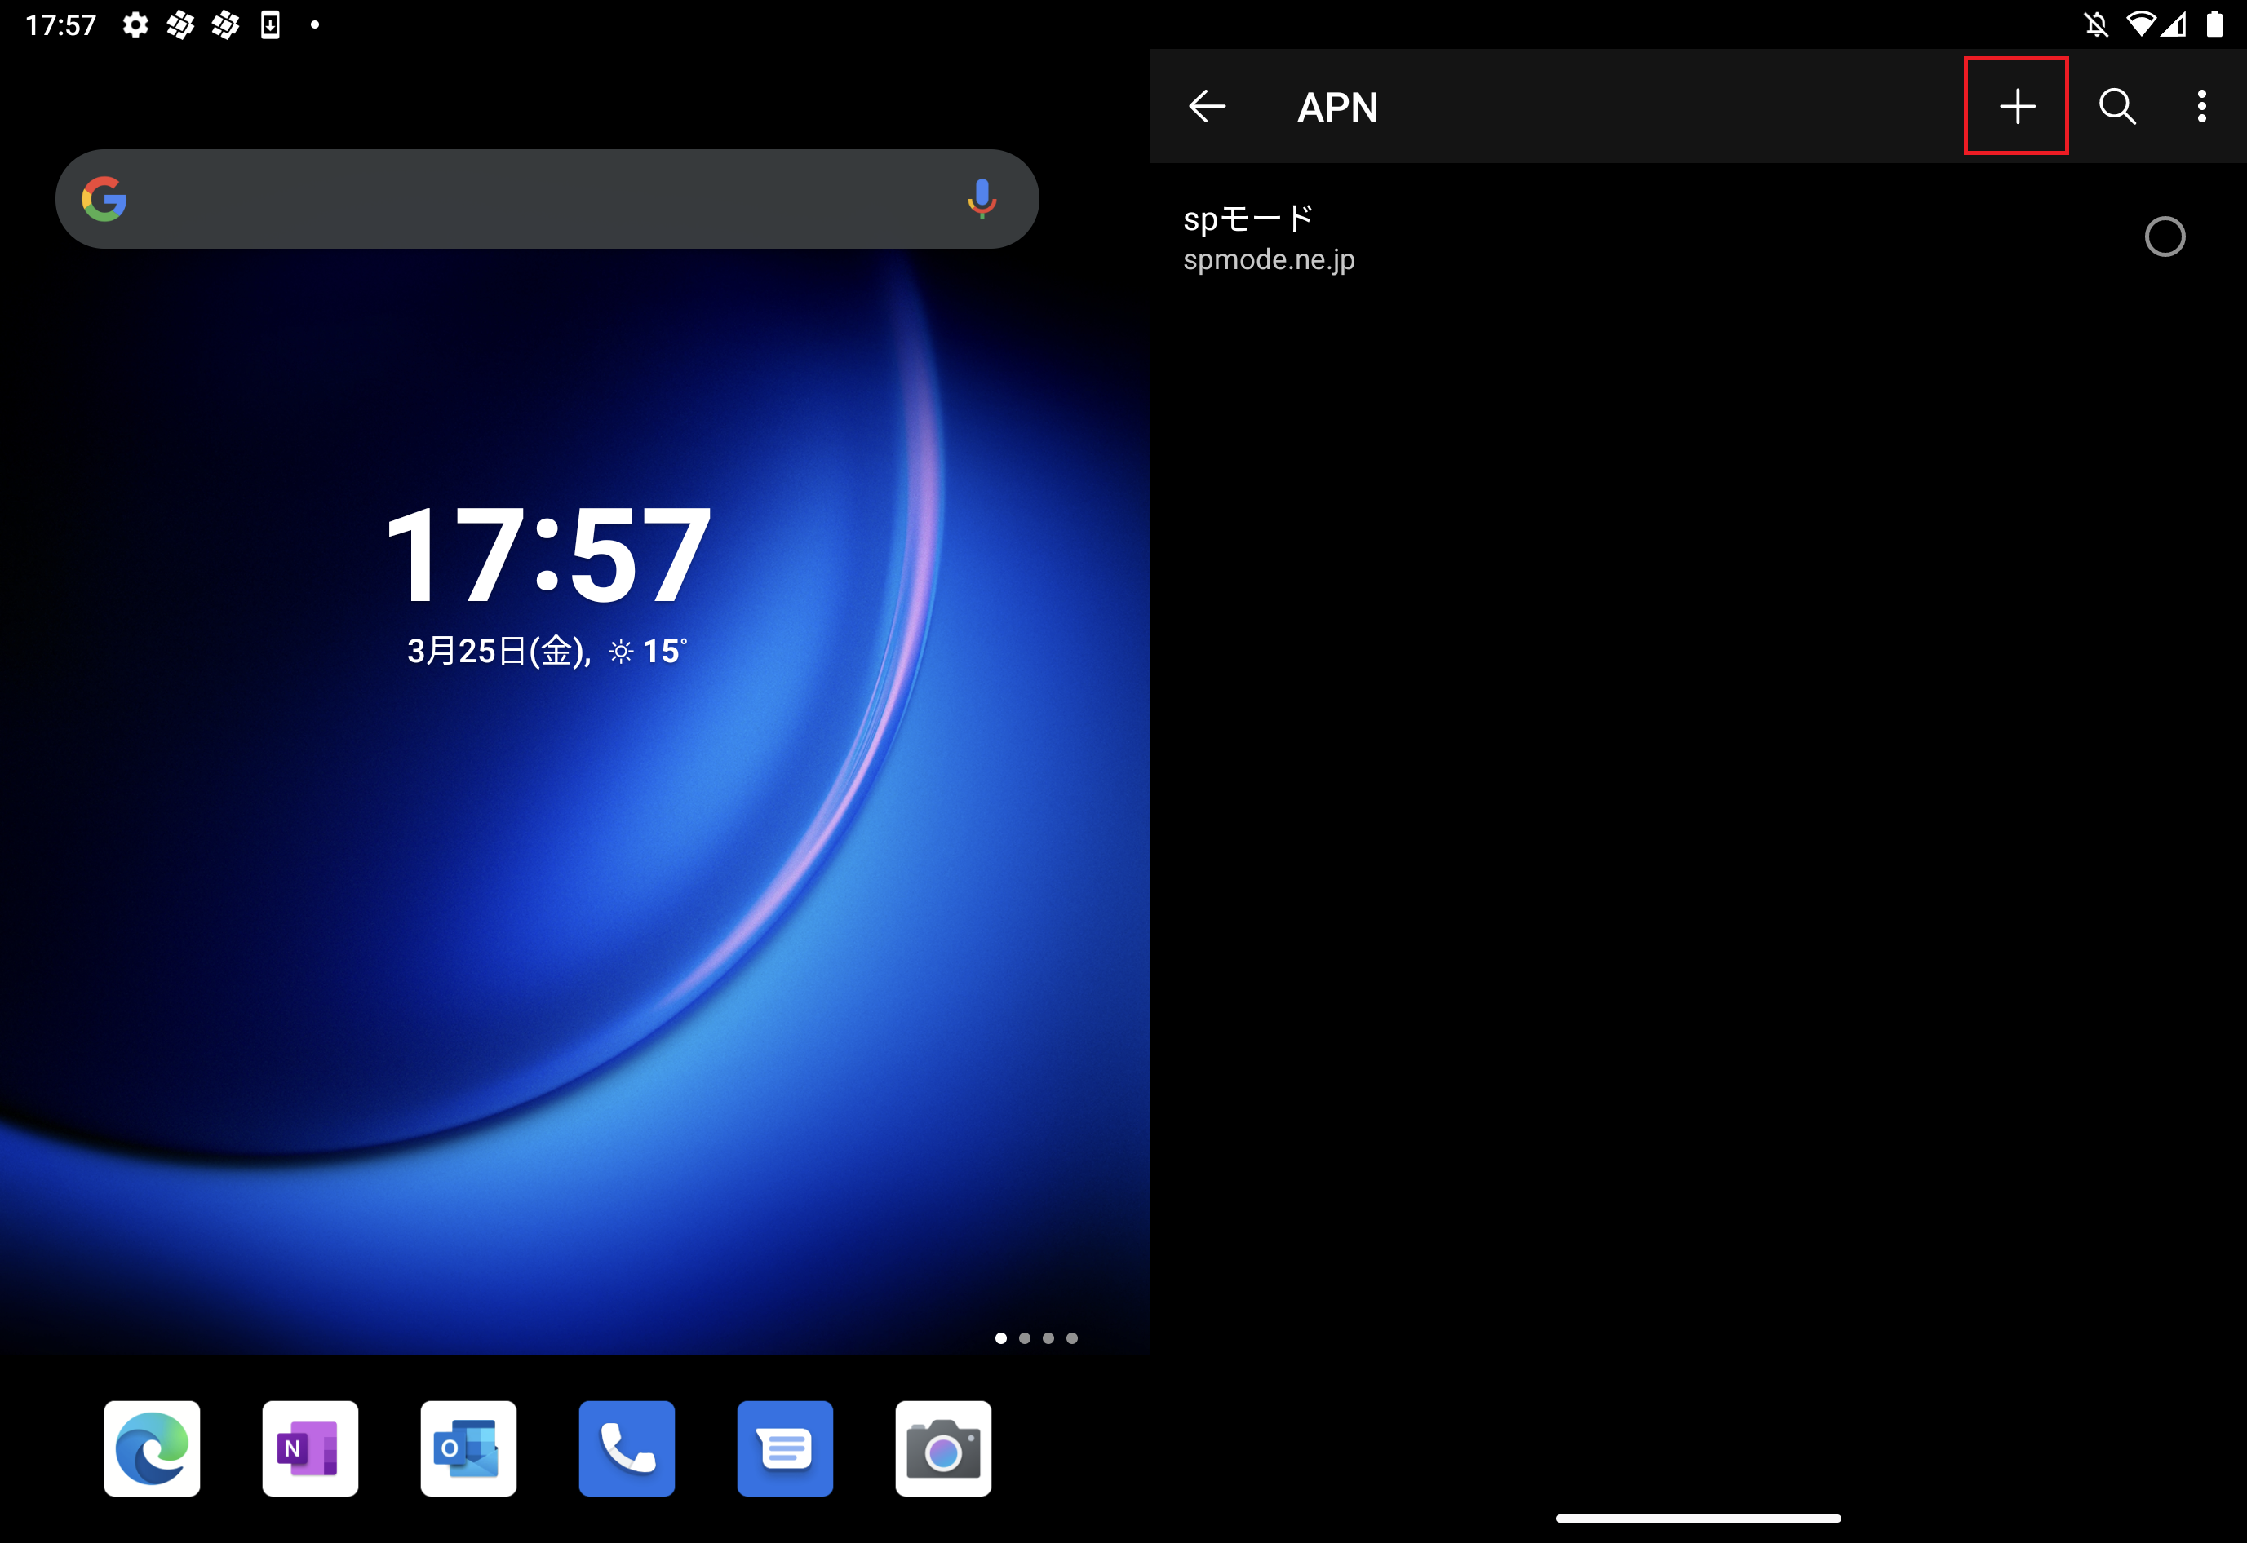Image resolution: width=2247 pixels, height=1543 pixels.
Task: Launch OneNote from the dock
Action: (x=309, y=1448)
